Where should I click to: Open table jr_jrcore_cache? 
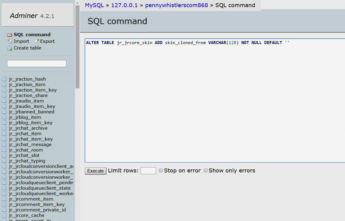coord(26,215)
